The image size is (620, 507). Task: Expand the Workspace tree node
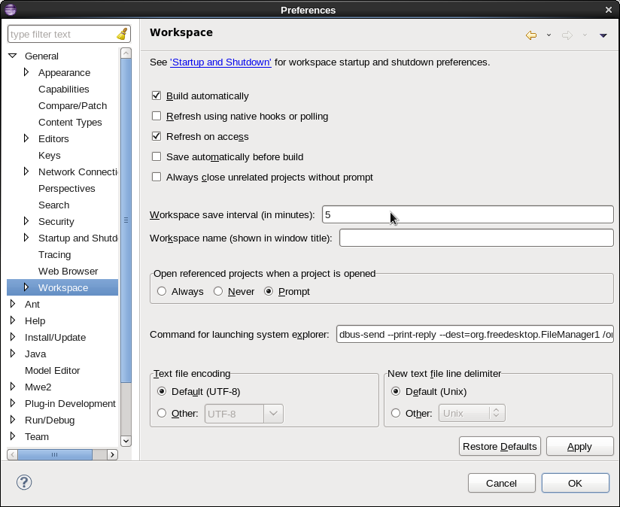(26, 287)
